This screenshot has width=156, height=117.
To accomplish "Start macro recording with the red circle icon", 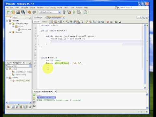I will (x=108, y=22).
